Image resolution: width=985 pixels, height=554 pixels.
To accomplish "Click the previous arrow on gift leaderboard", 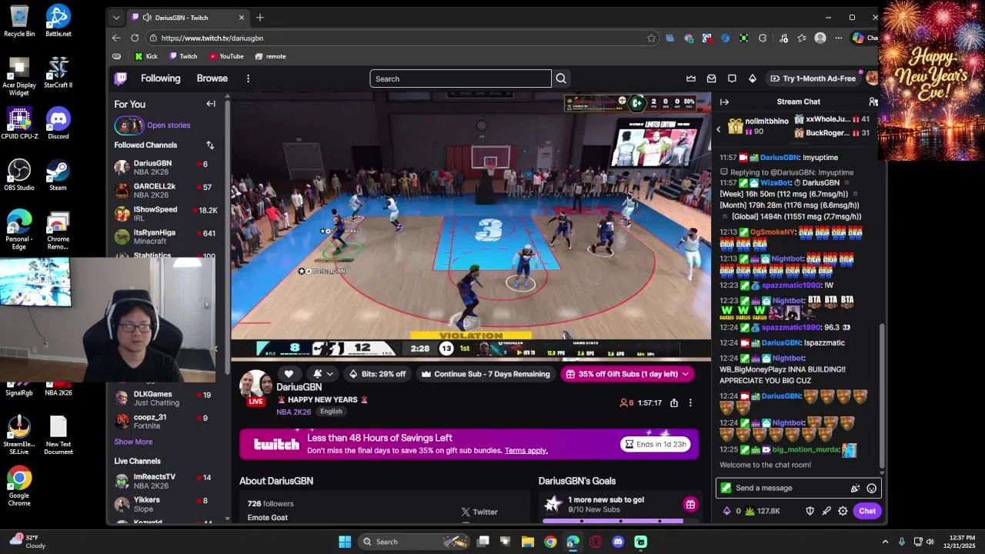I will point(719,129).
